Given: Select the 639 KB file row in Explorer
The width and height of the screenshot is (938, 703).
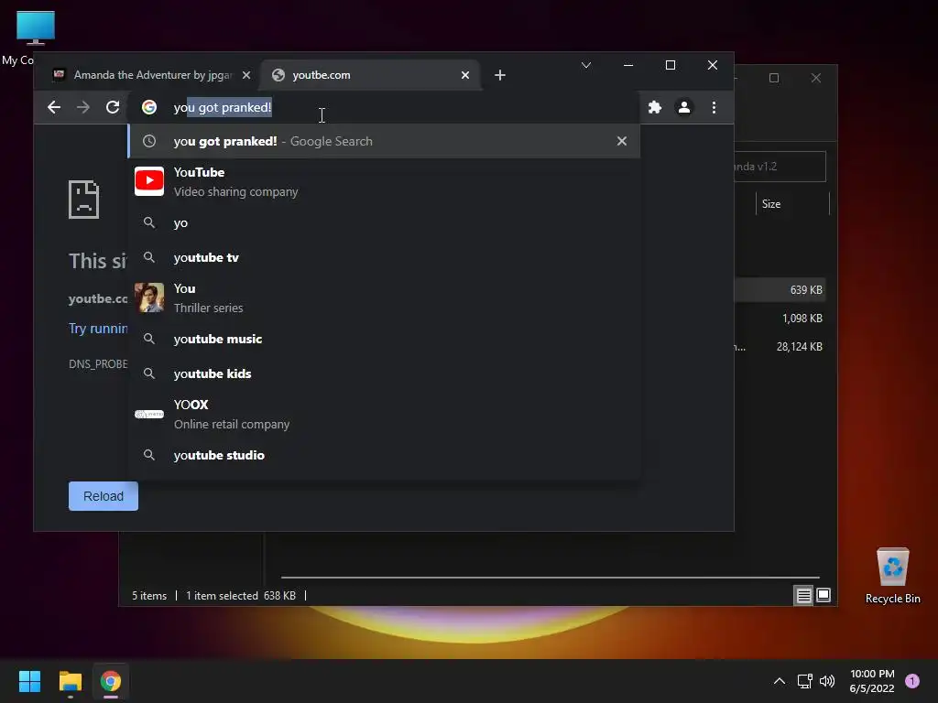Looking at the screenshot, I should click(780, 290).
